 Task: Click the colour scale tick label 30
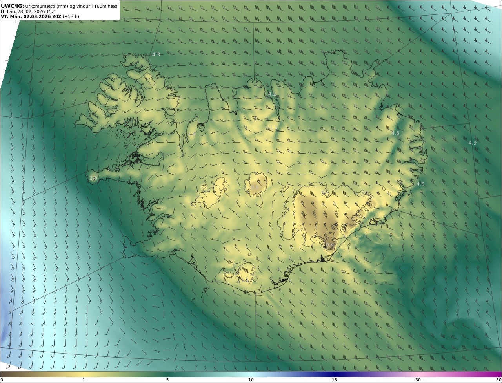(x=418, y=380)
